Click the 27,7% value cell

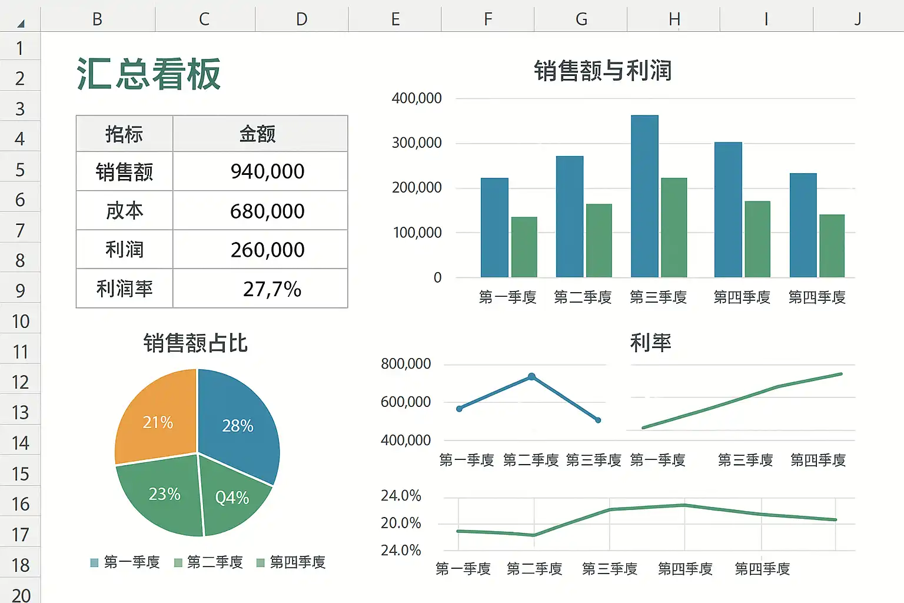[260, 289]
